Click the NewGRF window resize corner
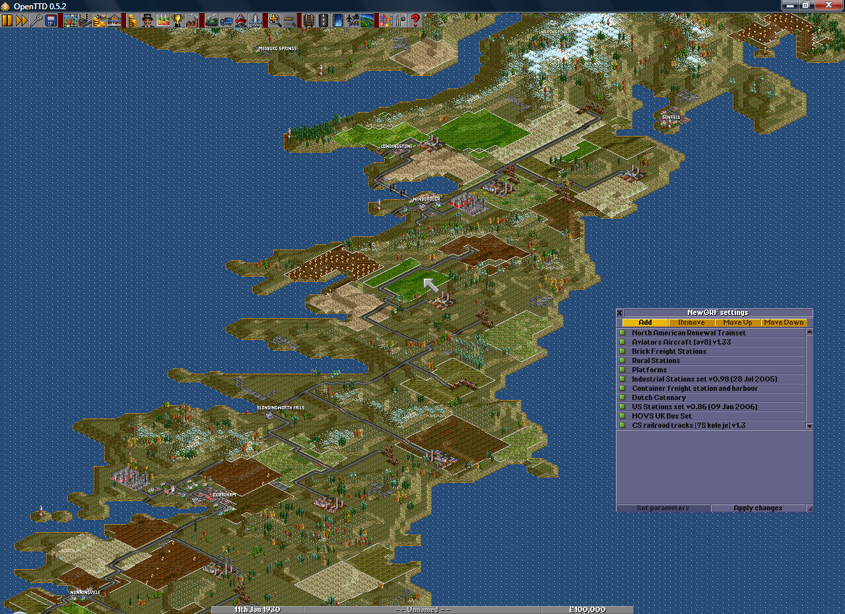845x614 pixels. [809, 508]
